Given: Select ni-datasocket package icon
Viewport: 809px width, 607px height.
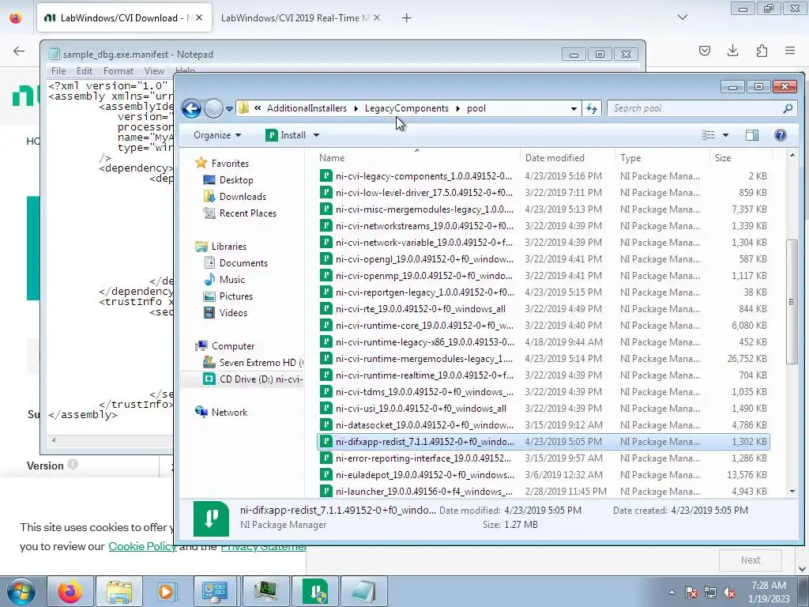Looking at the screenshot, I should click(x=325, y=424).
